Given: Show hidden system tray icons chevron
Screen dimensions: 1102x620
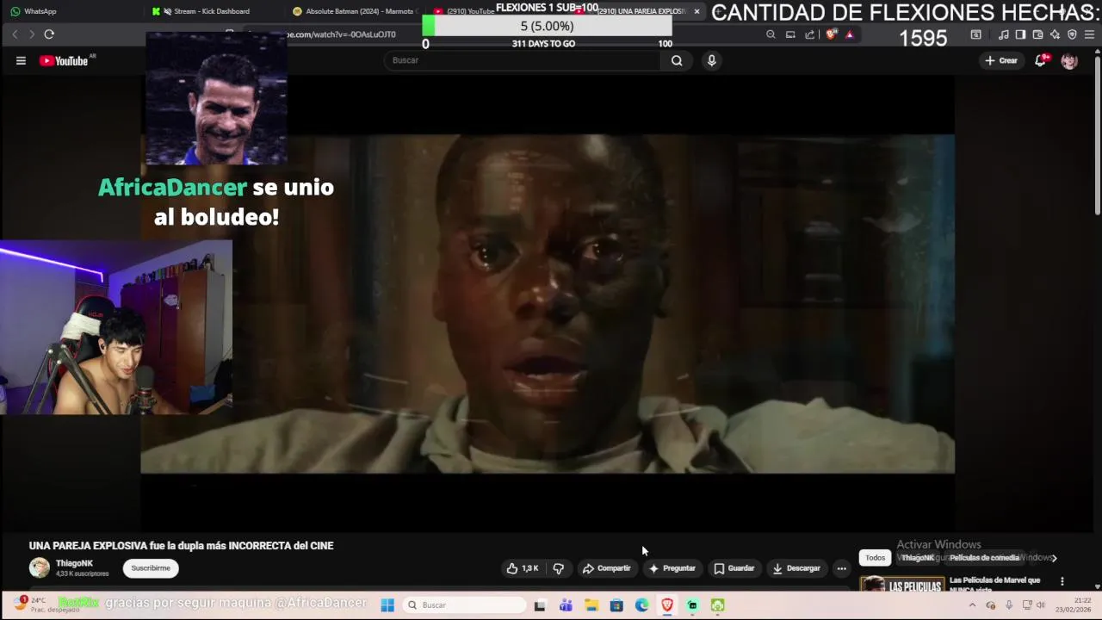Looking at the screenshot, I should 972,605.
